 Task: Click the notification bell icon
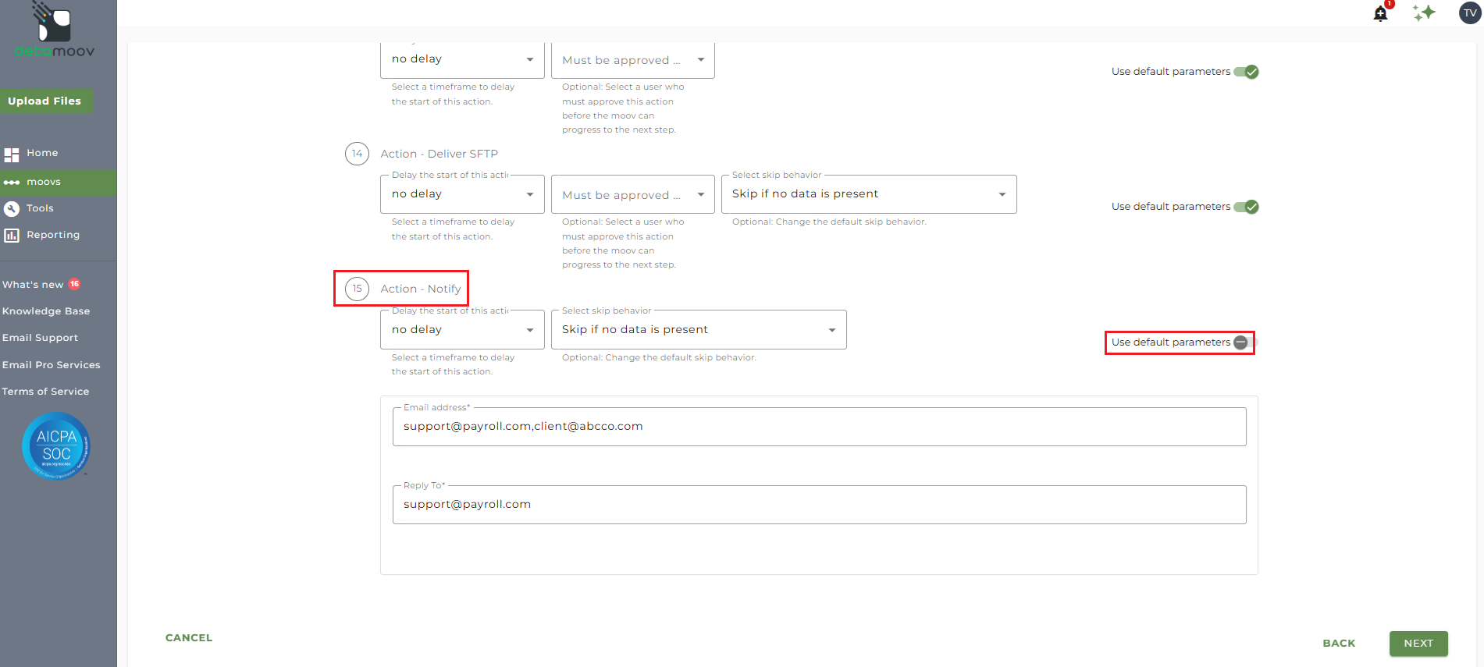point(1380,14)
